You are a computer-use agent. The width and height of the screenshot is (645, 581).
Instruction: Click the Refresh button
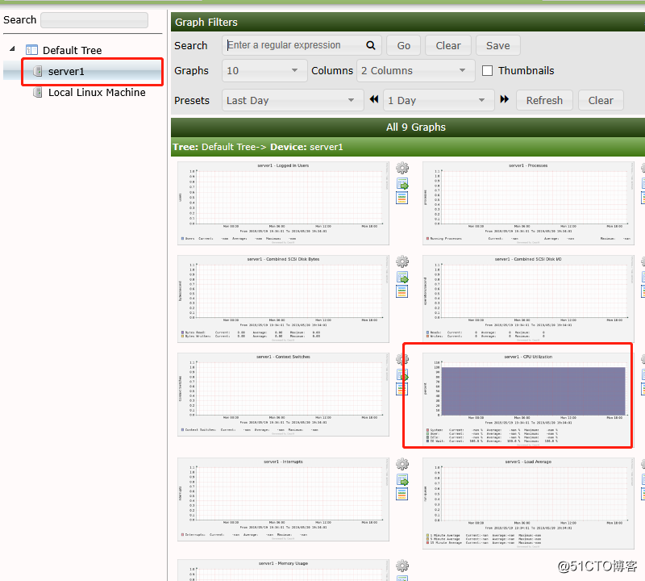coord(544,100)
